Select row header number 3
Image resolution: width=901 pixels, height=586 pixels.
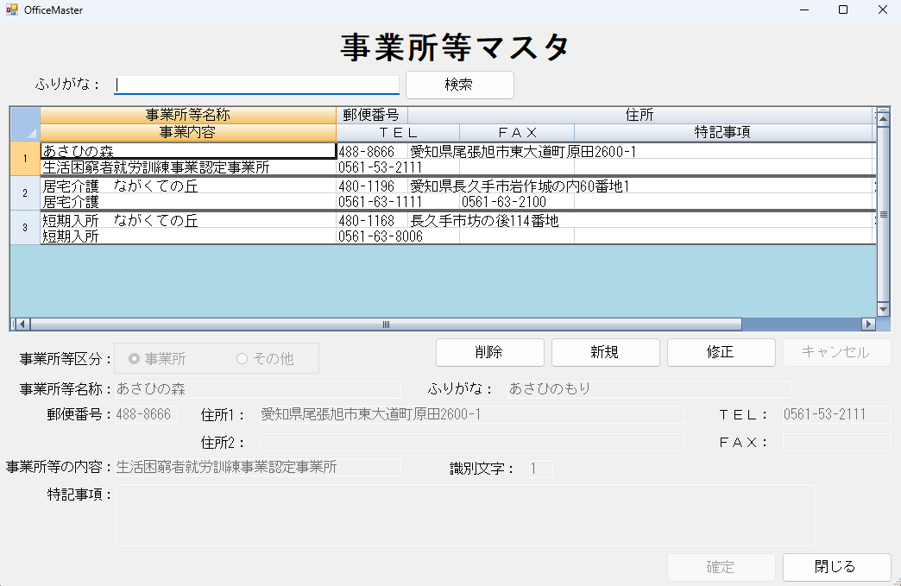[x=25, y=228]
